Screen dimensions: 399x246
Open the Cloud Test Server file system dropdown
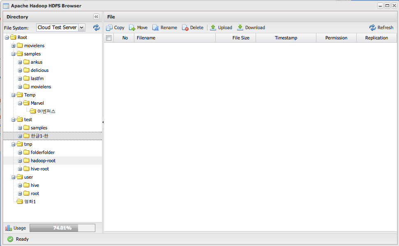pos(81,28)
